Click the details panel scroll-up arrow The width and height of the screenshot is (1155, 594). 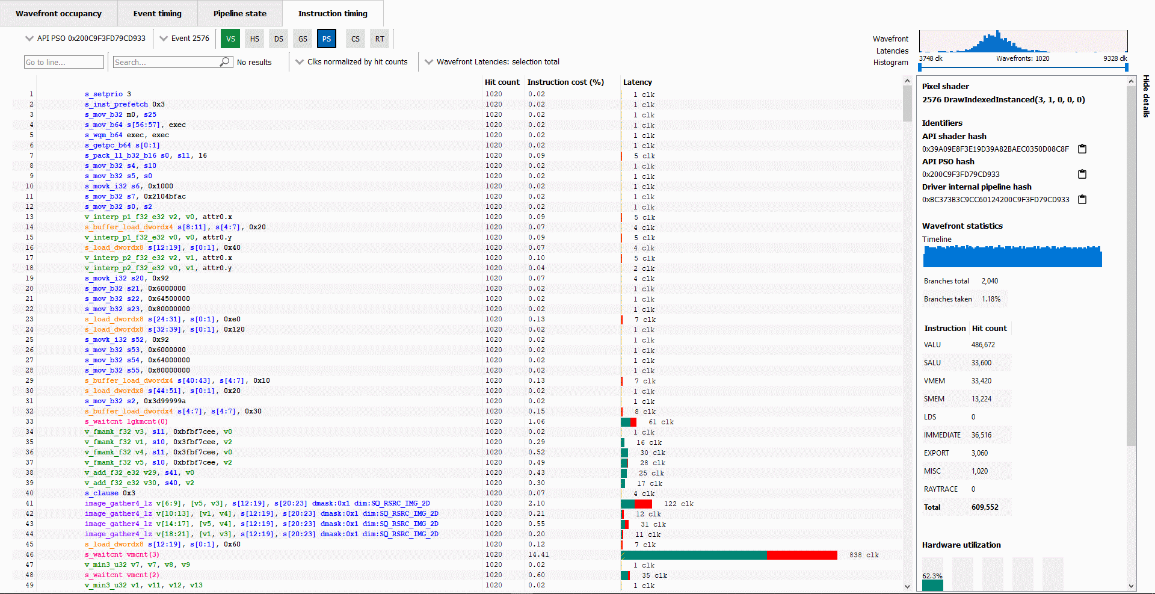1131,81
